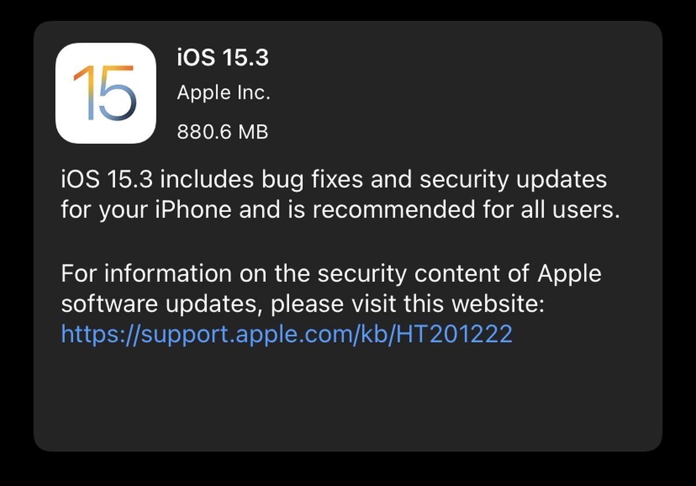
Task: Select the bug fixes description text
Action: point(333,180)
